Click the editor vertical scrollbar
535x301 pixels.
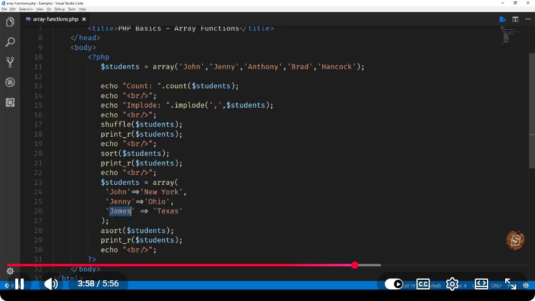(x=532, y=111)
